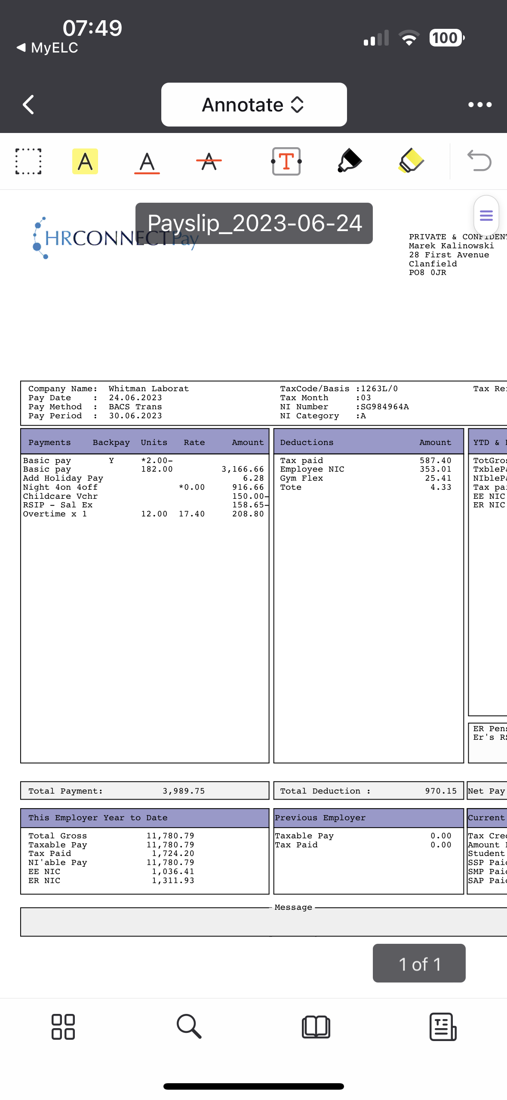Select the dashed rectangle selection tool

click(28, 161)
